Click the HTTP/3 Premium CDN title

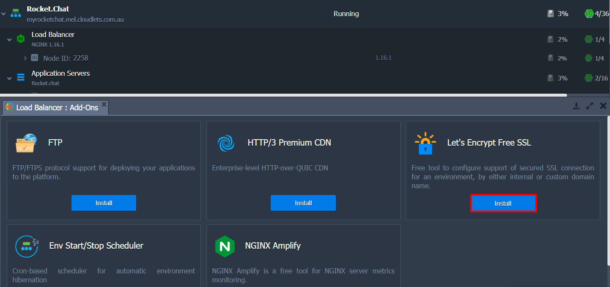(x=289, y=143)
